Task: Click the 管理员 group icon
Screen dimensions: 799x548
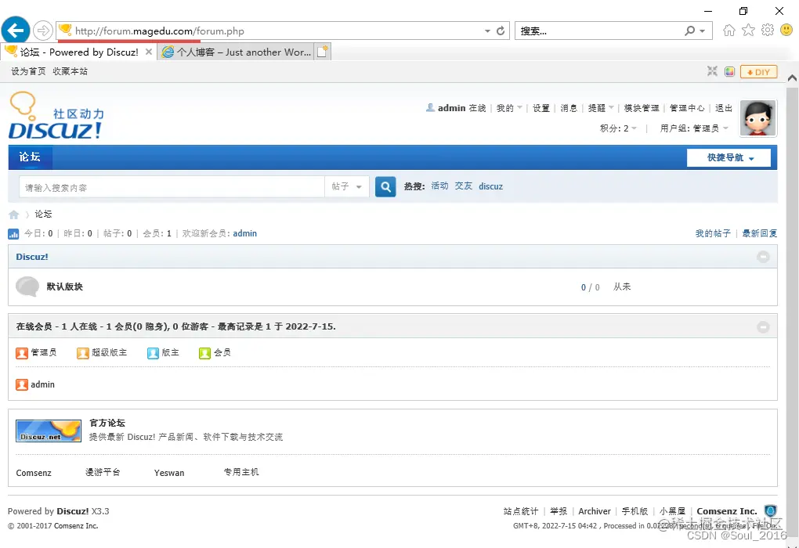Action: (x=22, y=352)
